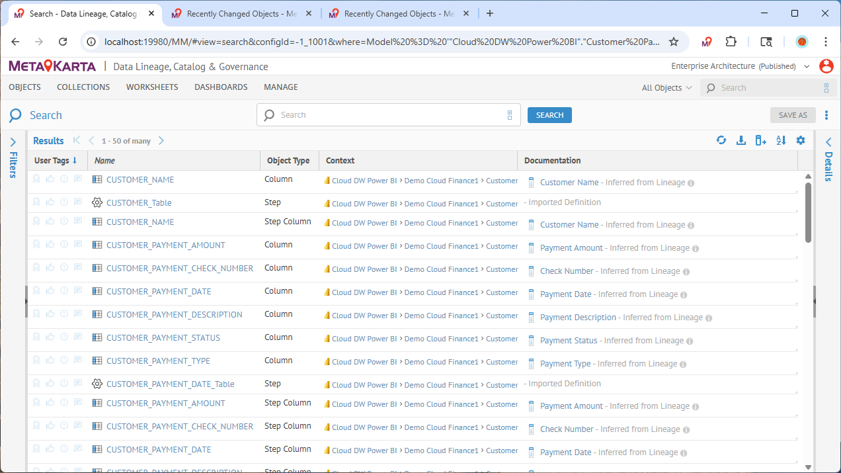Viewport: 841px width, 473px height.
Task: Open the results settings gear
Action: click(x=801, y=140)
